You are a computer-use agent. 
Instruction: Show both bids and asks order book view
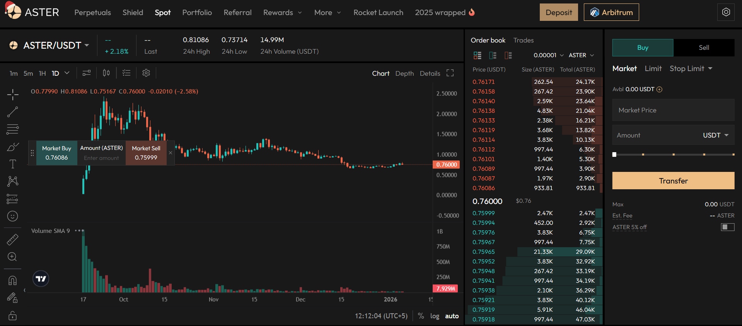pos(478,55)
